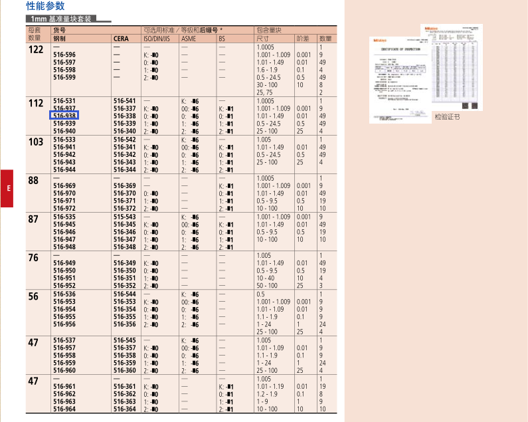Click part number 516-949

[x=64, y=263]
